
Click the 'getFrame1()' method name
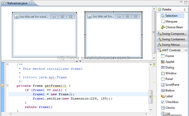56,86
